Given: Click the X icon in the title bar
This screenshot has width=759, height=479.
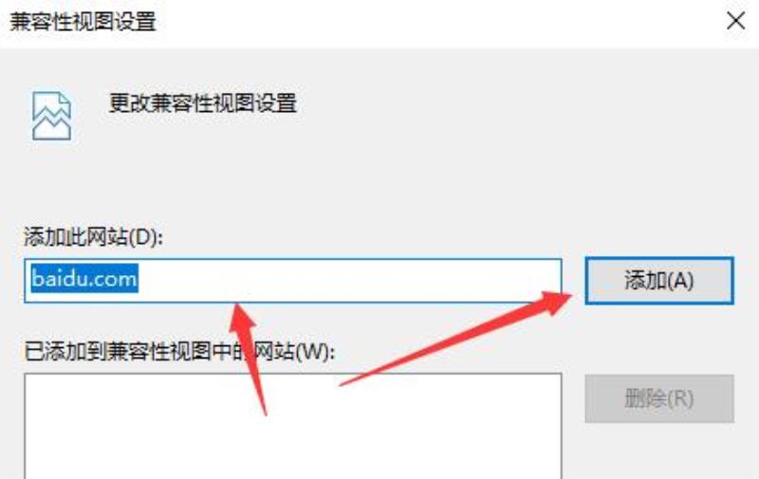Looking at the screenshot, I should point(736,21).
